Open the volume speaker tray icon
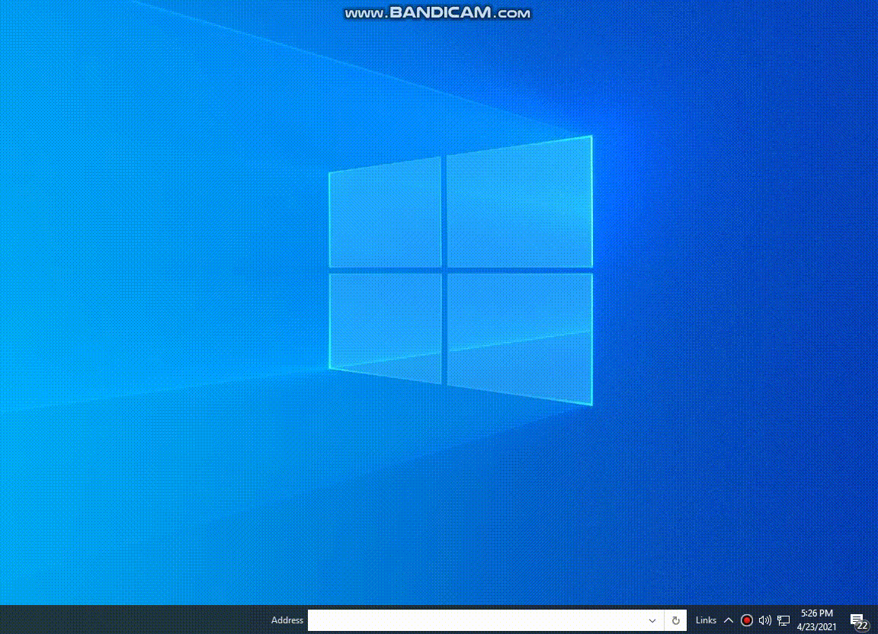 [765, 620]
